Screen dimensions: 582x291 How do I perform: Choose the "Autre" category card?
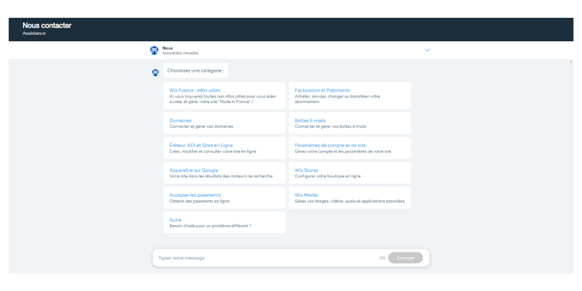(x=225, y=223)
